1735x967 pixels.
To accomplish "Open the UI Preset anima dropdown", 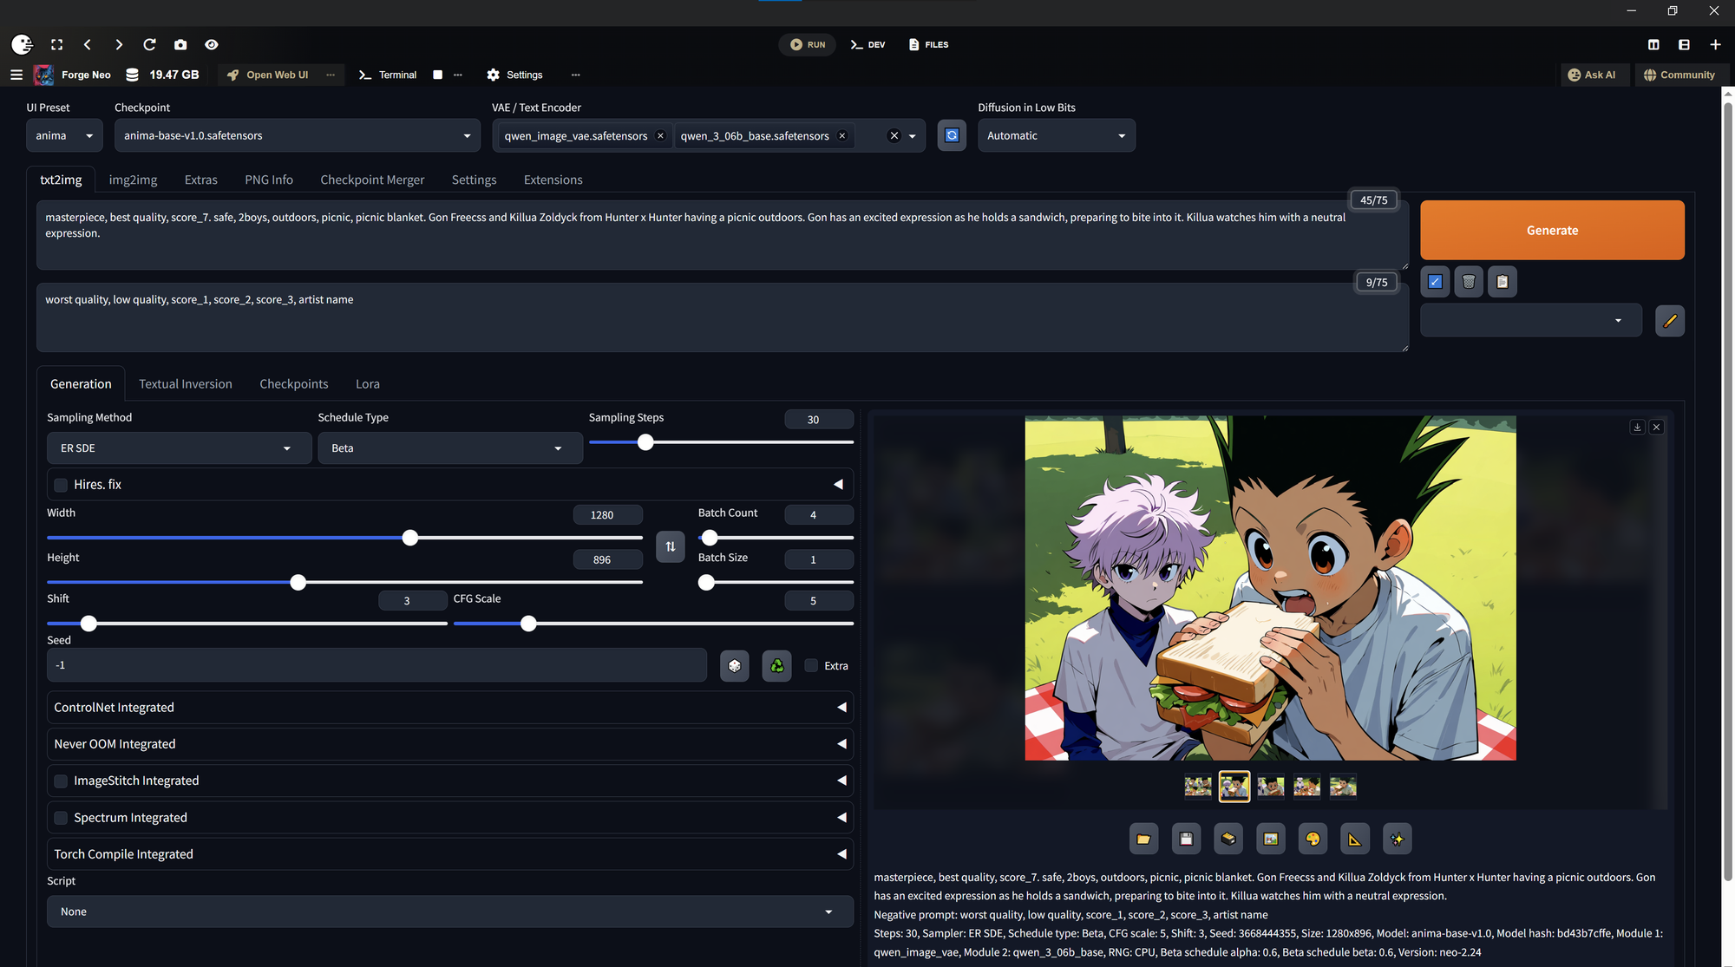I will click(x=64, y=135).
